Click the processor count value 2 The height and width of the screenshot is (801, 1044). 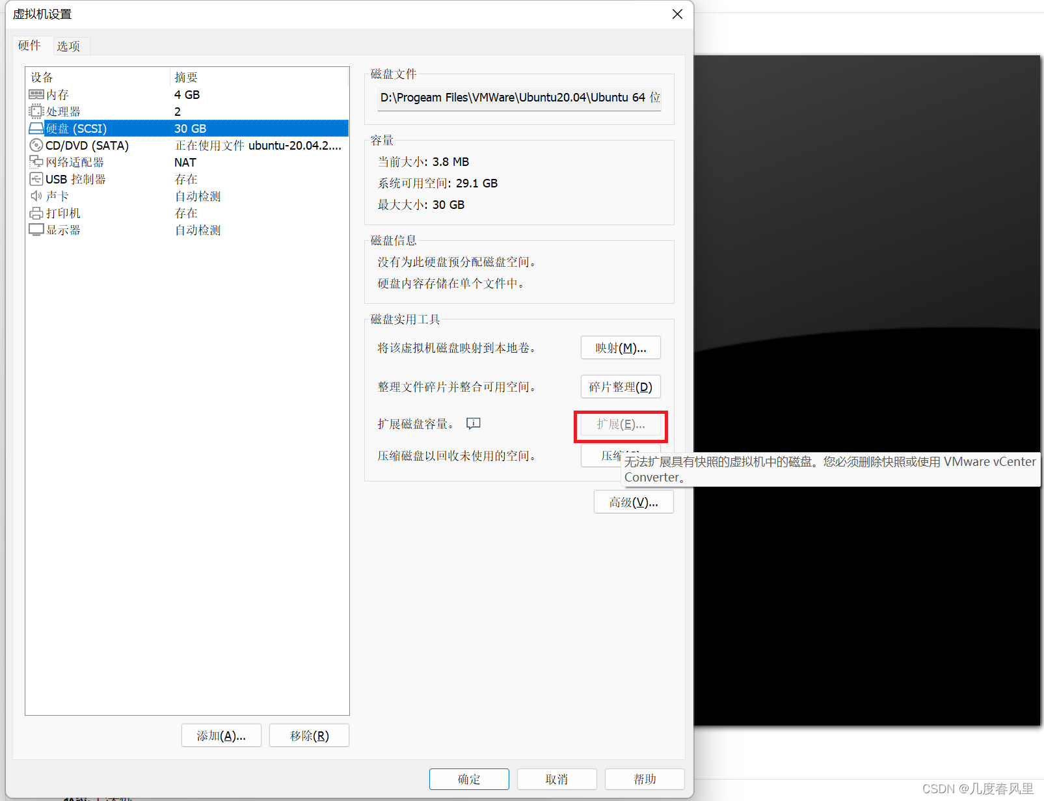tap(178, 112)
